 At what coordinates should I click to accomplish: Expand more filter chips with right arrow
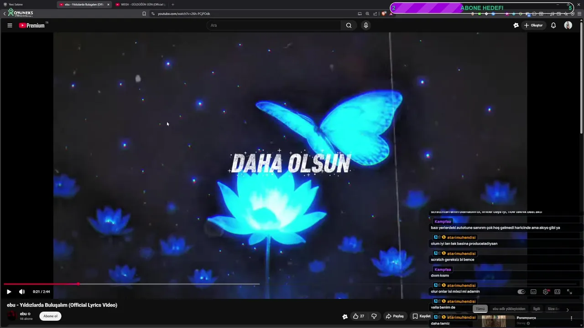[x=568, y=309]
